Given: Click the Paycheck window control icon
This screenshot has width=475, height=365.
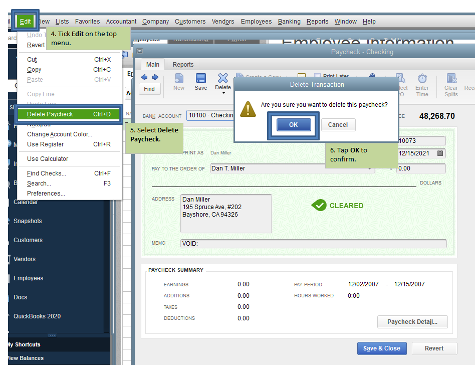Looking at the screenshot, I should (x=140, y=51).
